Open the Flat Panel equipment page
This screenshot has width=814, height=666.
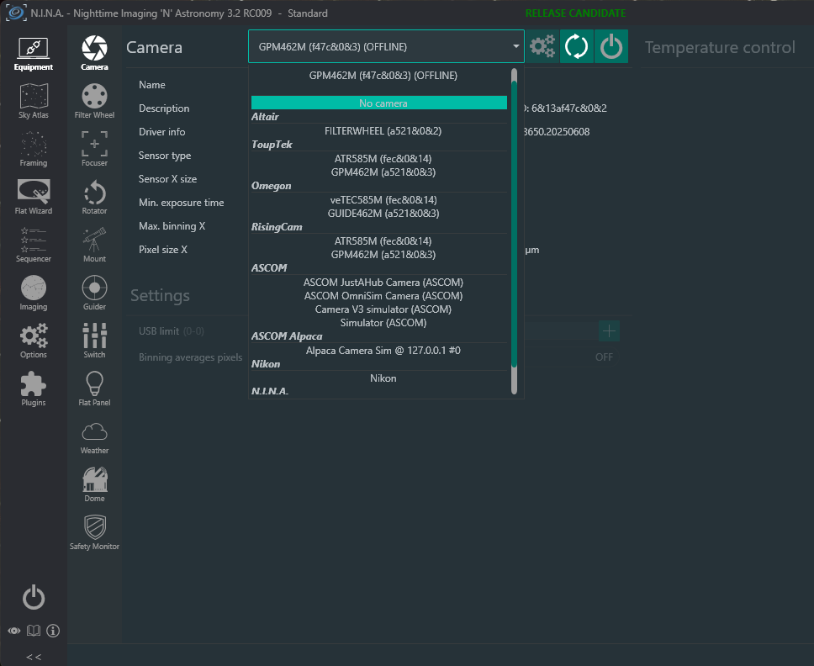point(94,388)
